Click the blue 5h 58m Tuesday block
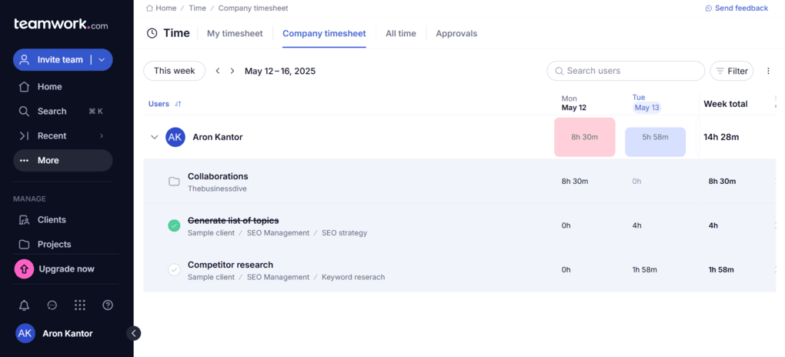This screenshot has height=357, width=785. click(x=655, y=142)
